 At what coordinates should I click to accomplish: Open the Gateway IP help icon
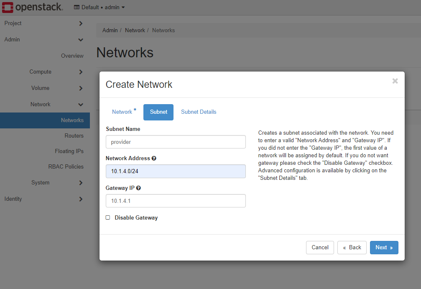coord(138,188)
